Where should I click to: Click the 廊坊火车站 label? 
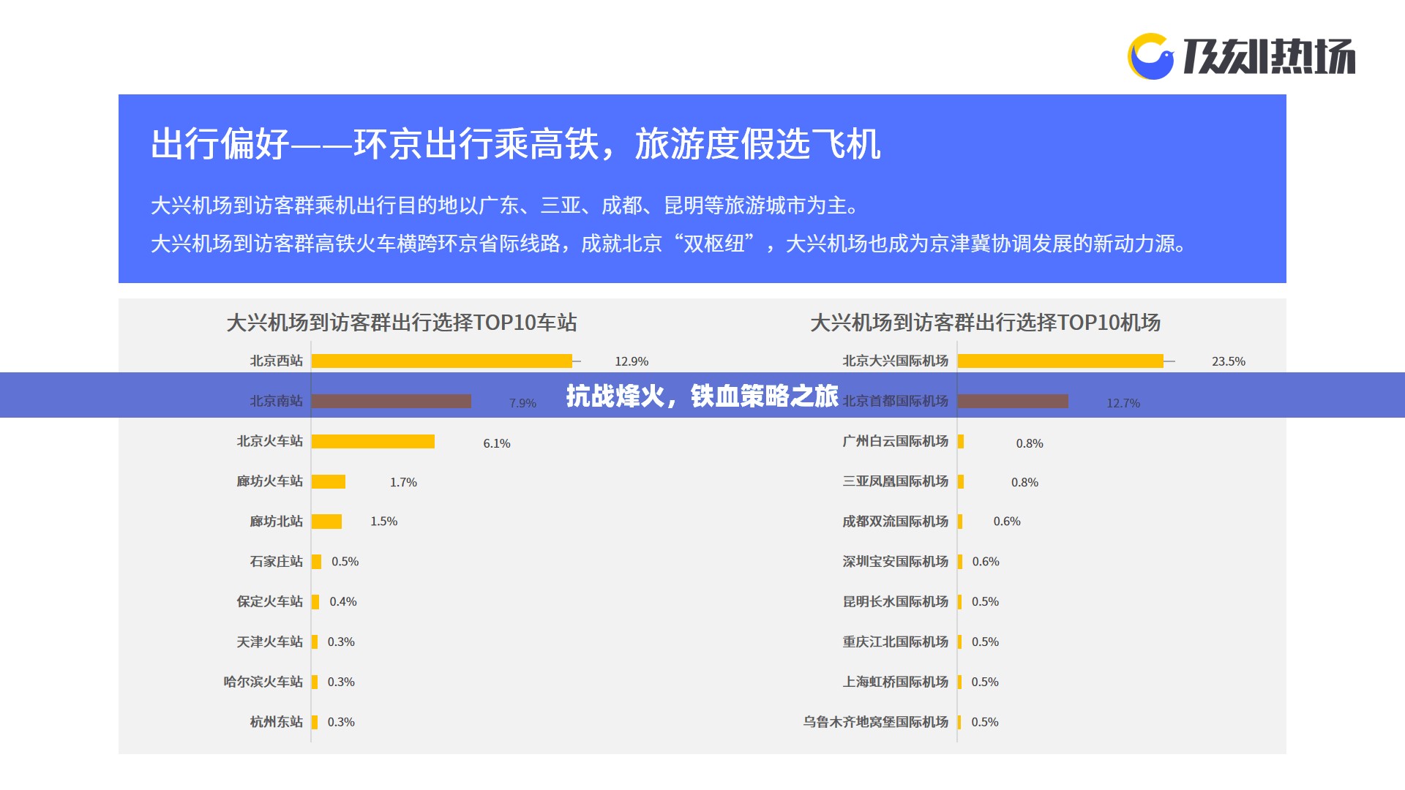269,481
